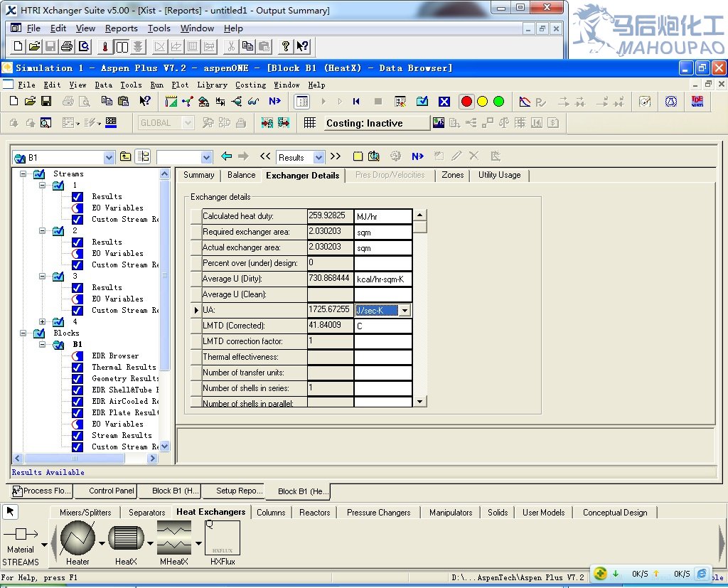
Task: Expand stream 4 node in tree
Action: tap(42, 322)
